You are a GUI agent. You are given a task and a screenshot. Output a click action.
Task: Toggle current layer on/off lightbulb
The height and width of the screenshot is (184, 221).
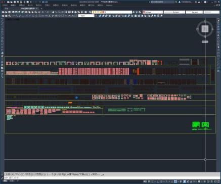pos(93,12)
